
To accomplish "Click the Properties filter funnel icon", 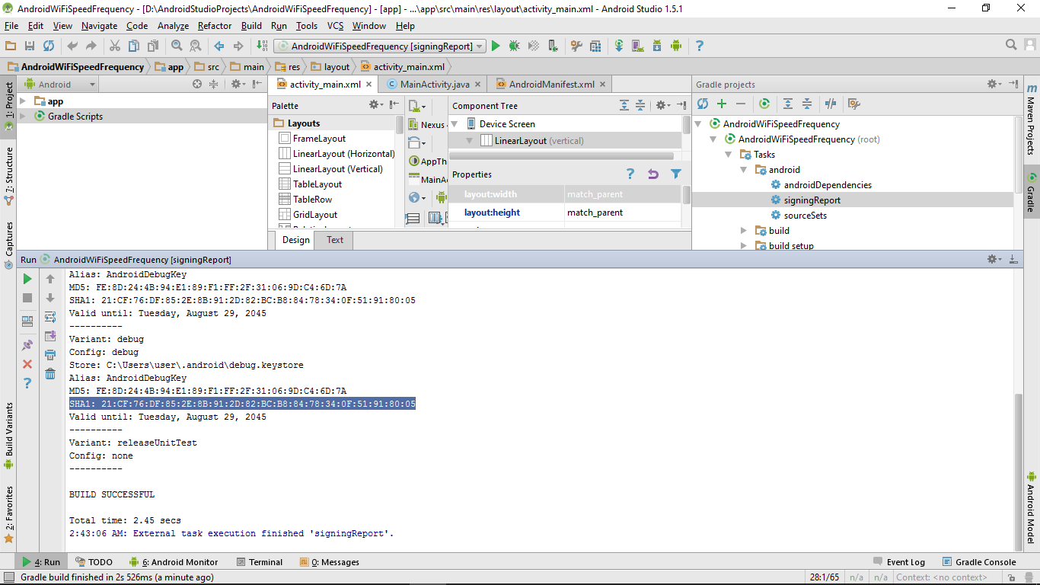I will pyautogui.click(x=675, y=174).
